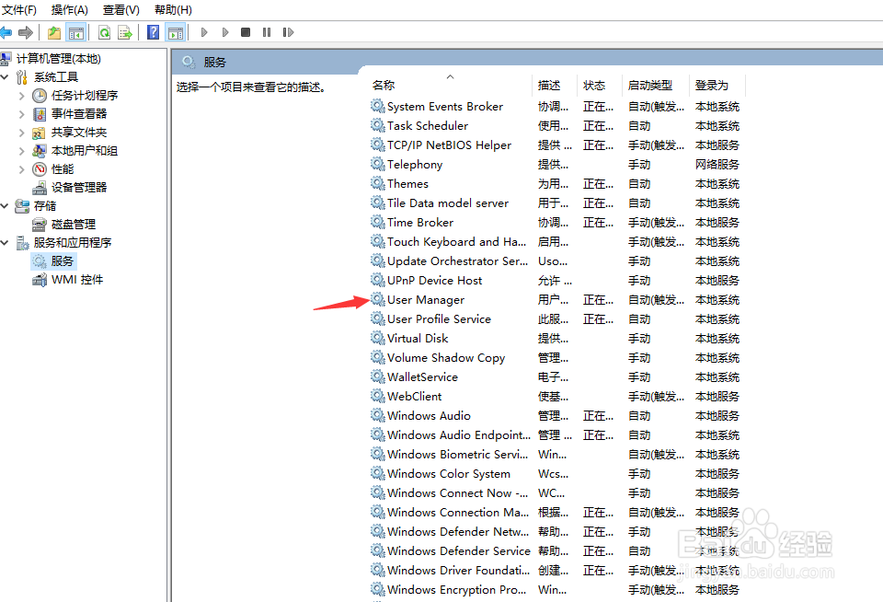Select Tile Data model server service
Image resolution: width=883 pixels, height=602 pixels.
(x=448, y=203)
